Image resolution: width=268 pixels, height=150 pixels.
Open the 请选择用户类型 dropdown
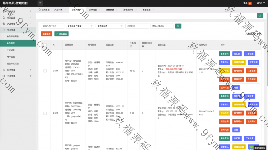point(80,26)
